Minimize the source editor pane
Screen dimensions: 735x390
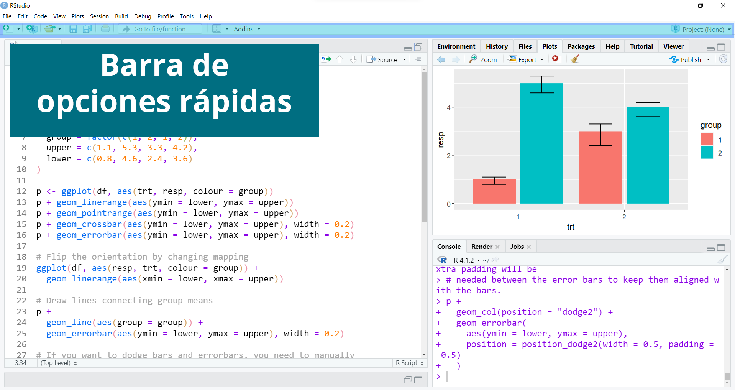click(408, 48)
